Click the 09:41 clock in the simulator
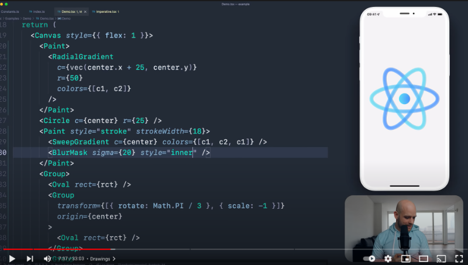Screen dimensions: 468x265 [x=373, y=14]
